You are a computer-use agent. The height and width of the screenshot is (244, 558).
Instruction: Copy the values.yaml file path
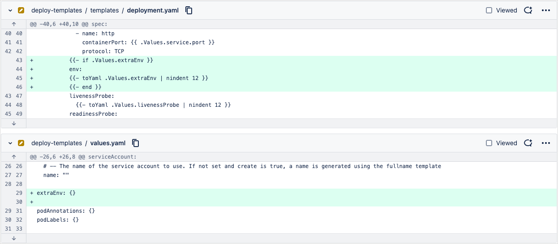point(136,143)
